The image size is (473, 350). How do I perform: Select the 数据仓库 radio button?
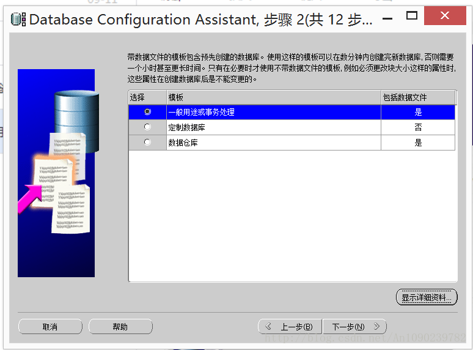147,142
